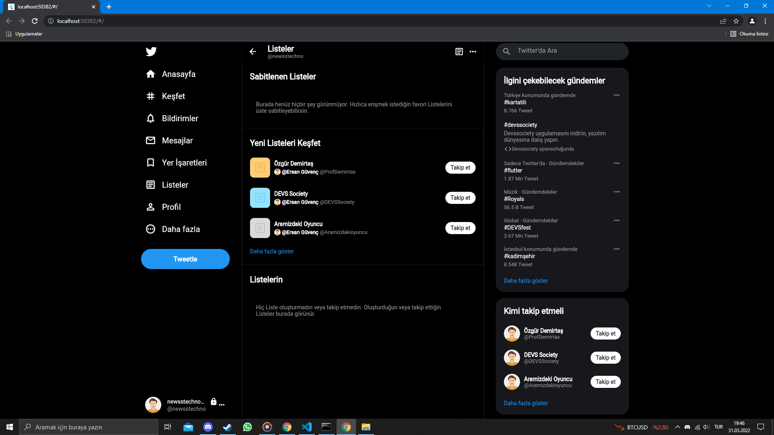774x435 pixels.
Task: Click Aramizdaki Oyuncu avatar in follow suggestions
Action: (x=512, y=382)
